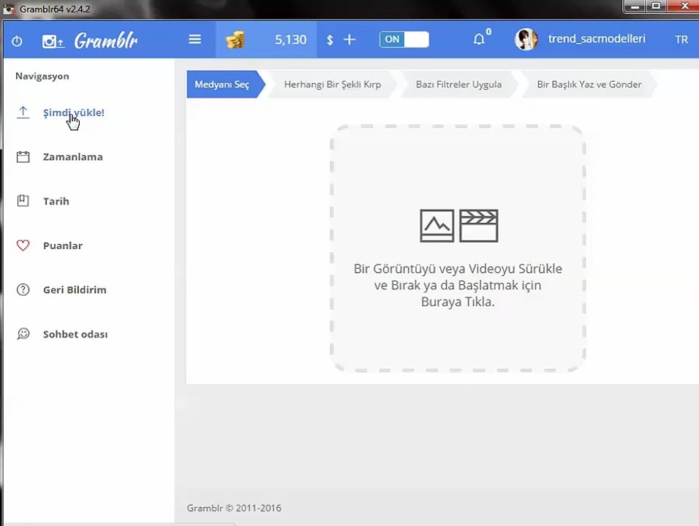Click the red heart icon

click(23, 245)
